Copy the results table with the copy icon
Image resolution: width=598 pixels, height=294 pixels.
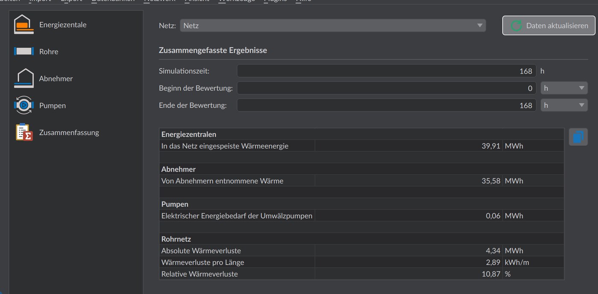[578, 137]
